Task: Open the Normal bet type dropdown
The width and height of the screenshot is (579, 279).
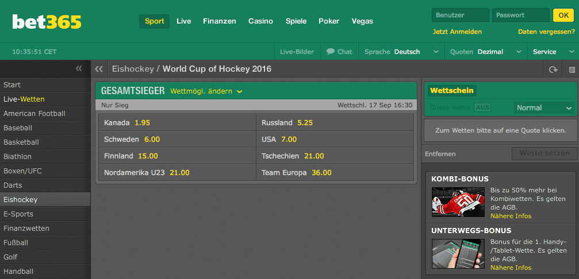Action: [x=544, y=107]
